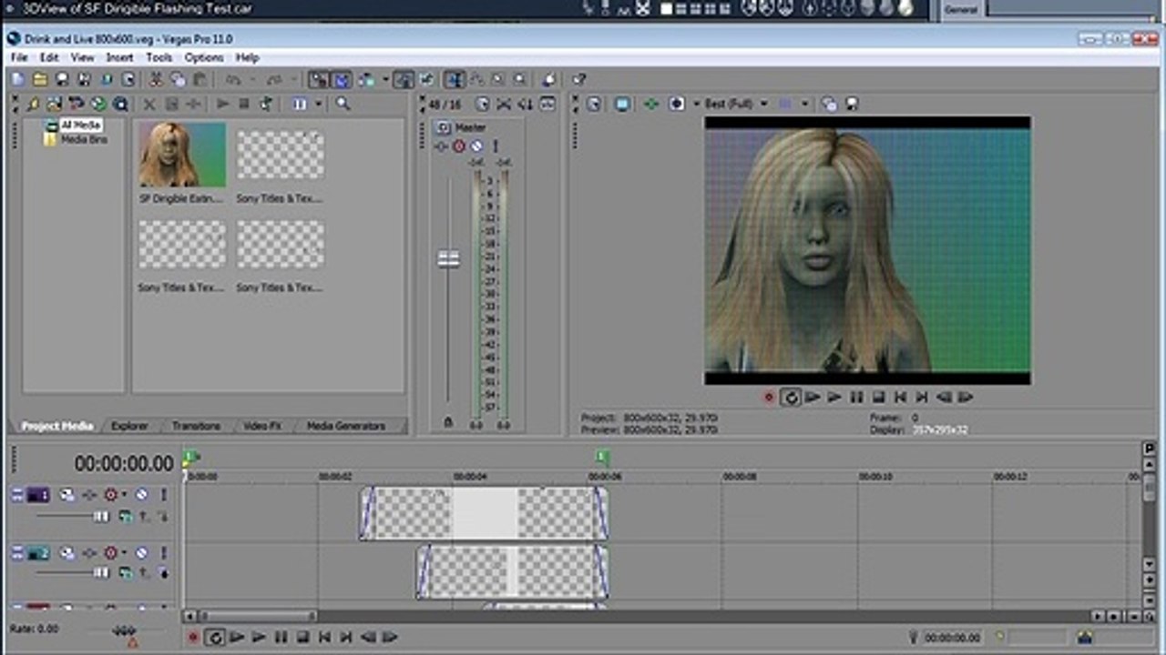The image size is (1166, 655).
Task: Click Stop button in timeline transport
Action: click(x=302, y=637)
